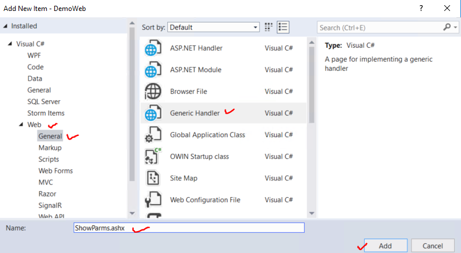Click the Cancel button
The width and height of the screenshot is (461, 253).
433,246
